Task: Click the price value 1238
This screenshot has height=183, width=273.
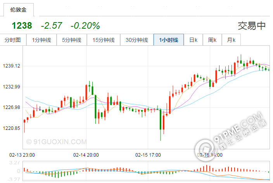Action: (22, 26)
